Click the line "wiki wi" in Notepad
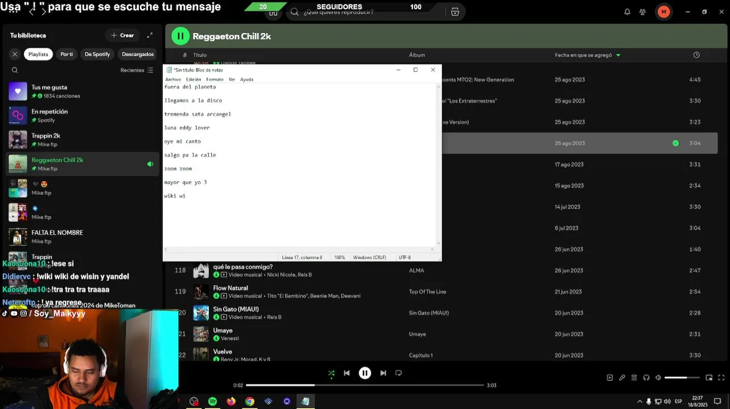Viewport: 730px width, 409px height. point(175,196)
